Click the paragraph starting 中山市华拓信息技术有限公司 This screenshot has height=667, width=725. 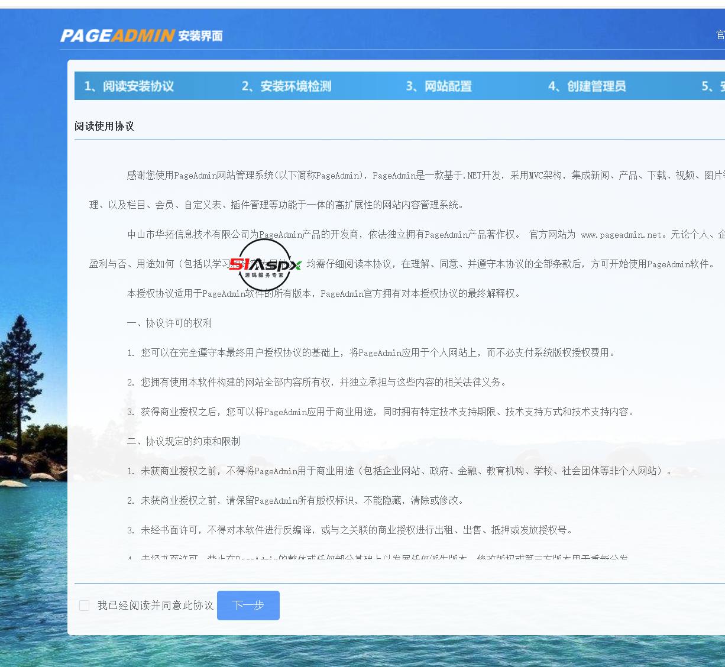(x=407, y=250)
